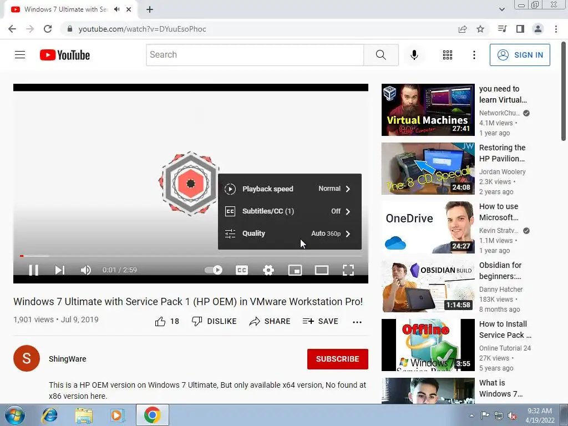Subscribe to ShingWare channel
Image resolution: width=568 pixels, height=426 pixels.
point(338,359)
